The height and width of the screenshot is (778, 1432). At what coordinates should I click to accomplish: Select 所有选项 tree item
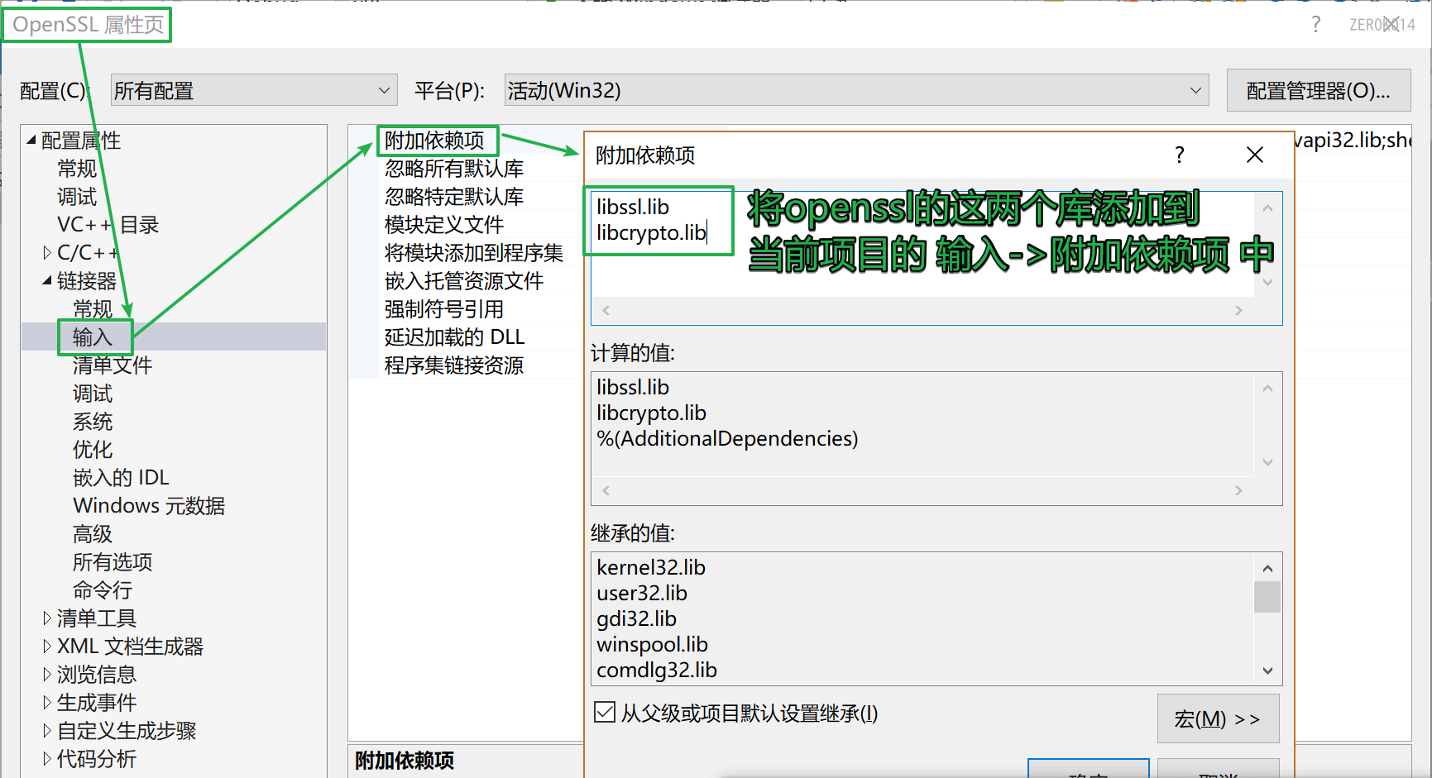[113, 562]
